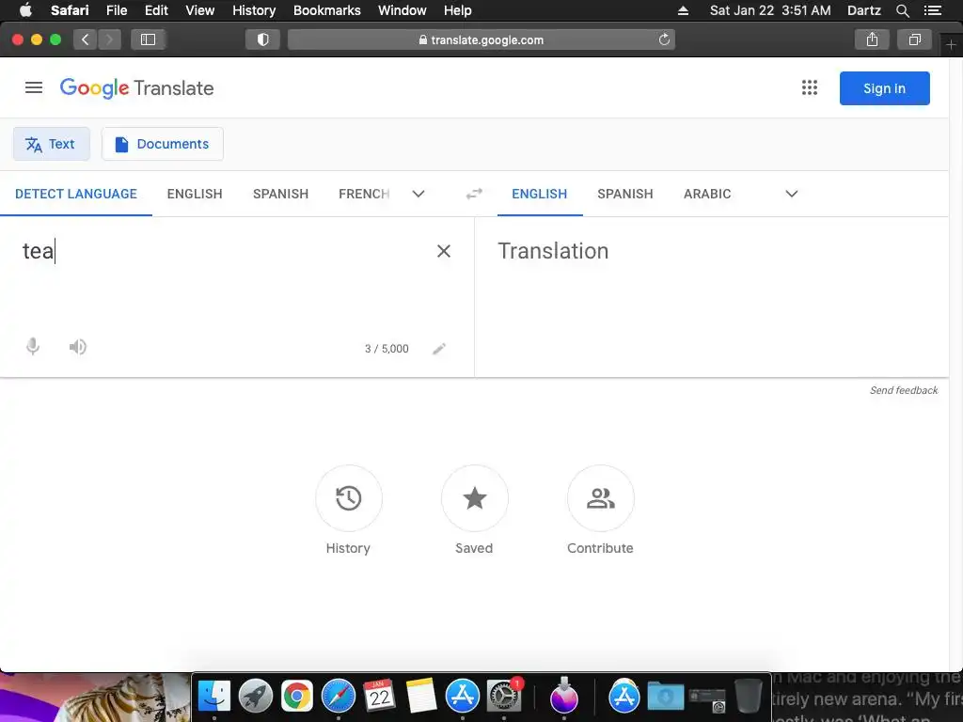Image resolution: width=963 pixels, height=722 pixels.
Task: Go forward in Safari
Action: tap(109, 39)
